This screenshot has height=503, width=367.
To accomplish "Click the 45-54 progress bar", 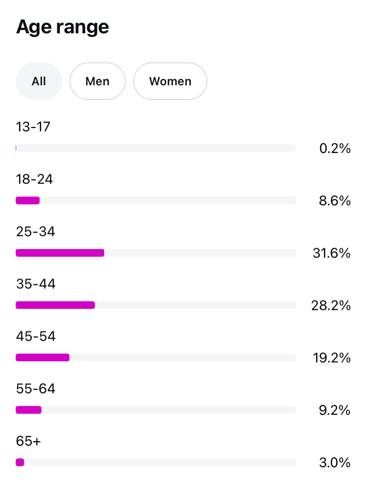I will pos(156,357).
